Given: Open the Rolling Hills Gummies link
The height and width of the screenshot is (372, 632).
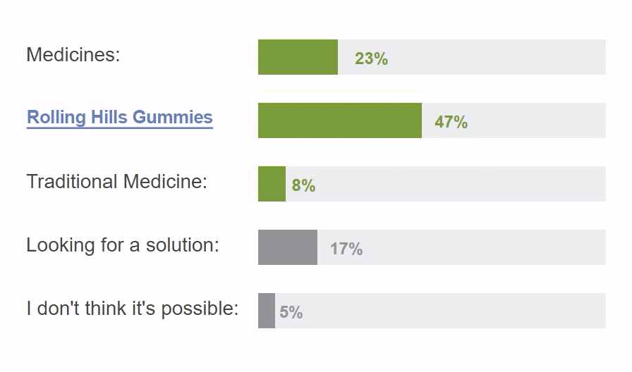Looking at the screenshot, I should (x=120, y=118).
